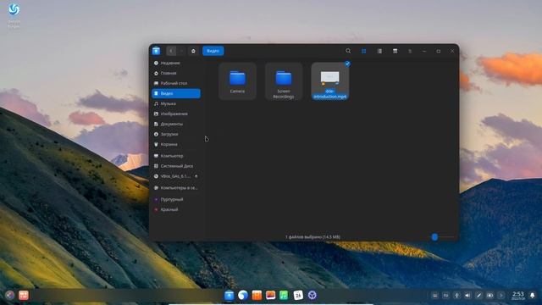Expand the tray with the arrow
Screen dimensions: 542x305
point(501,296)
